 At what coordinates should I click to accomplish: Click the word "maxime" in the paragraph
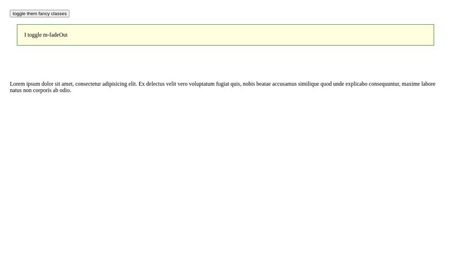(x=410, y=84)
